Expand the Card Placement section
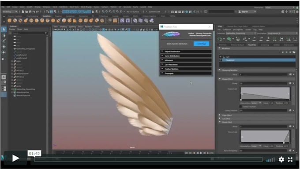This screenshot has height=170, width=300. click(186, 65)
